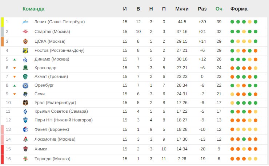Click the Ural Yekaterinburg logo icon
The width and height of the screenshot is (269, 166).
[x=25, y=103]
